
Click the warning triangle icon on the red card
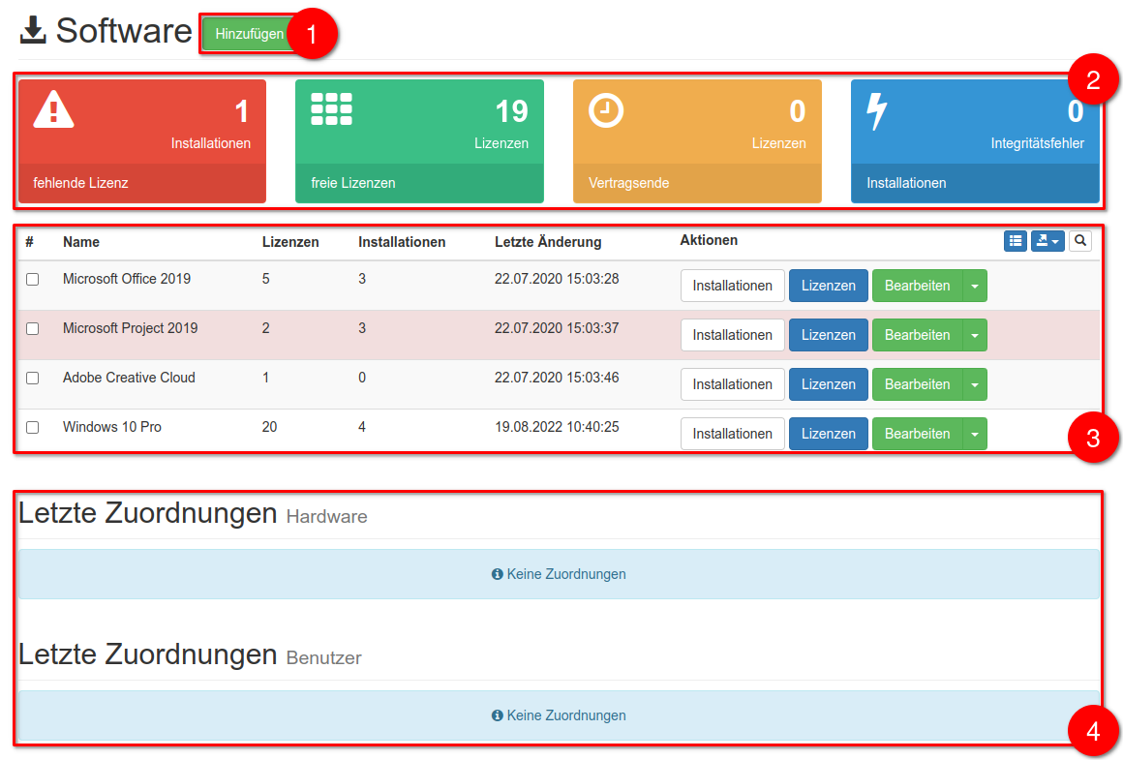53,109
